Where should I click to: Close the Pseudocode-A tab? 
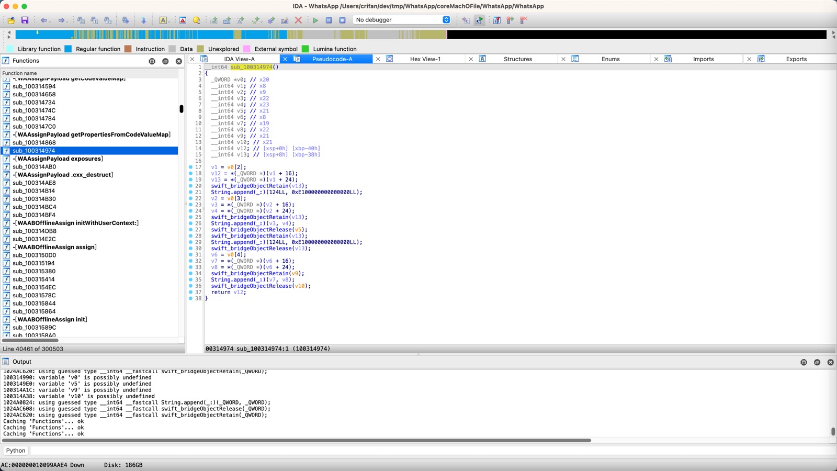pos(285,59)
